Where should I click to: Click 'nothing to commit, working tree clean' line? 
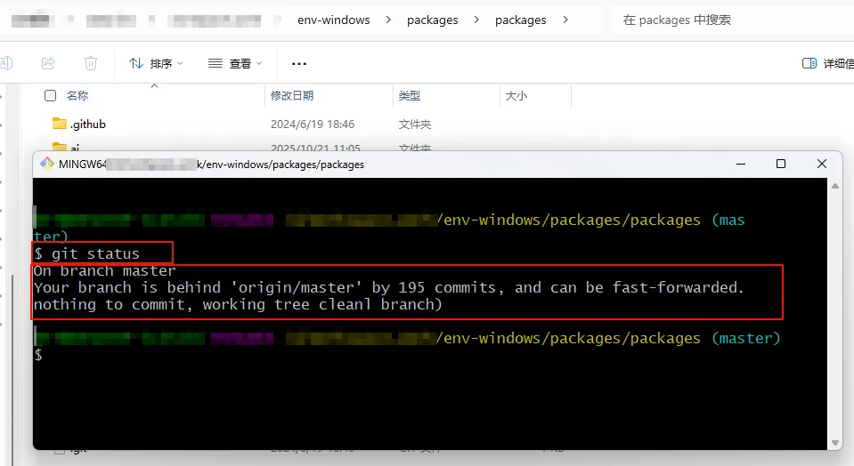tap(238, 304)
